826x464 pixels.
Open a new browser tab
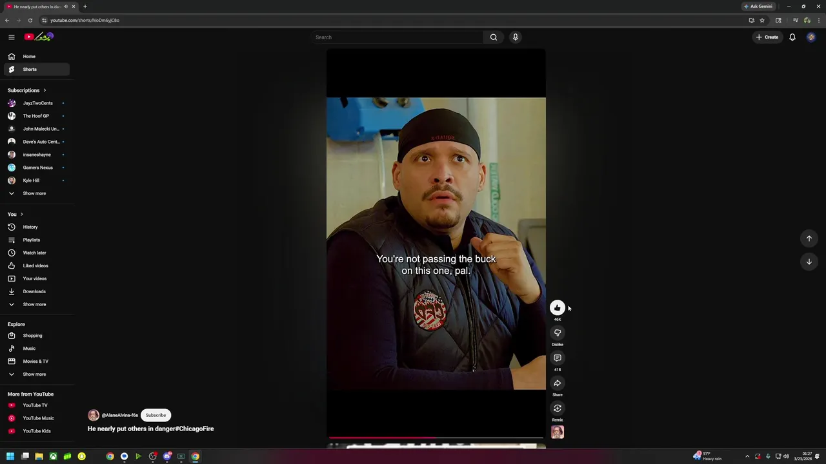85,6
